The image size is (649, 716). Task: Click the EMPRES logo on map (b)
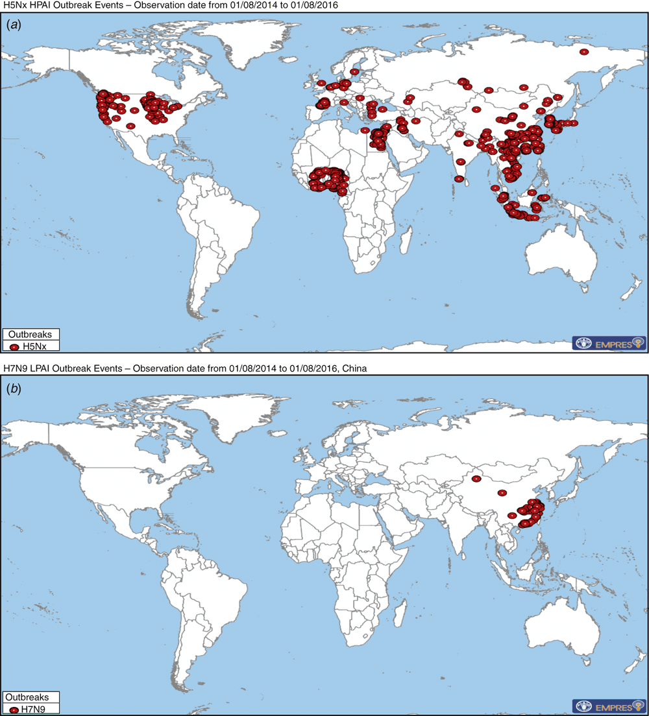coord(609,707)
